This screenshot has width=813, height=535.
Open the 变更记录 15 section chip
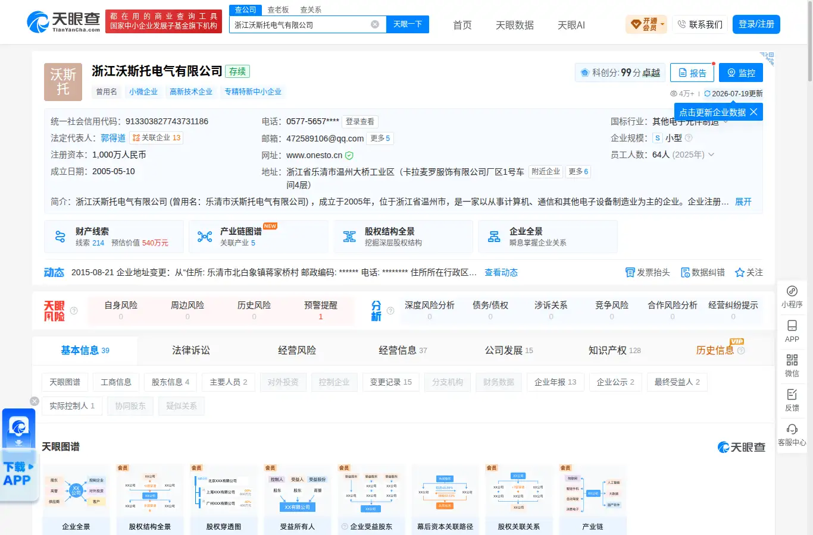pos(391,382)
